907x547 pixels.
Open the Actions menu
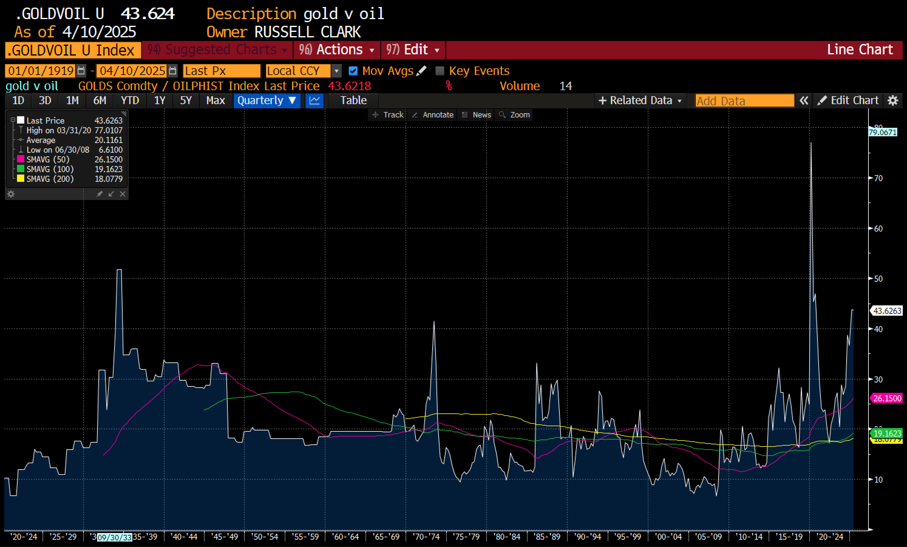point(337,50)
